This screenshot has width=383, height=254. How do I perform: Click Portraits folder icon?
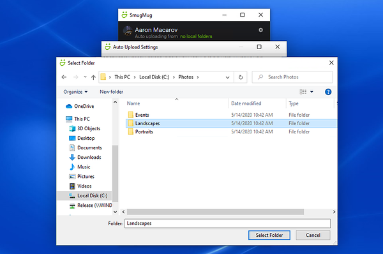click(131, 131)
